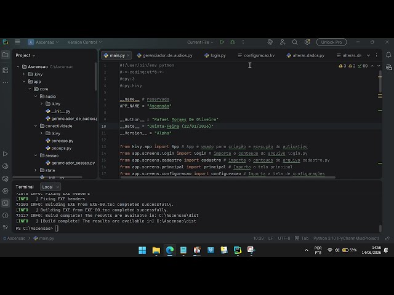
Task: Run the current file
Action: pos(222,42)
